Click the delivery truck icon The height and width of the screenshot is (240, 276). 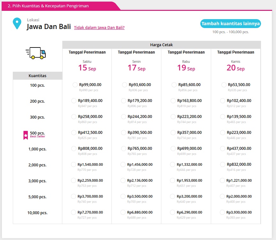[x=35, y=53]
